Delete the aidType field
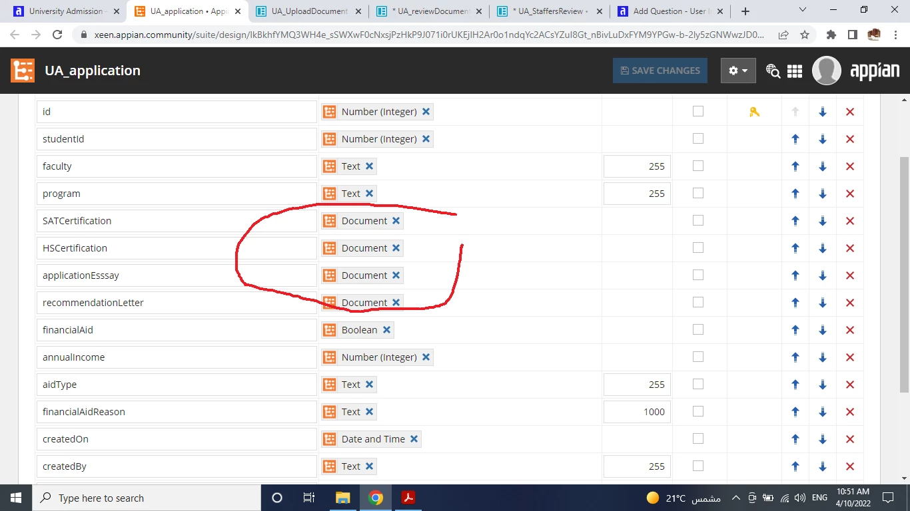 pyautogui.click(x=850, y=385)
